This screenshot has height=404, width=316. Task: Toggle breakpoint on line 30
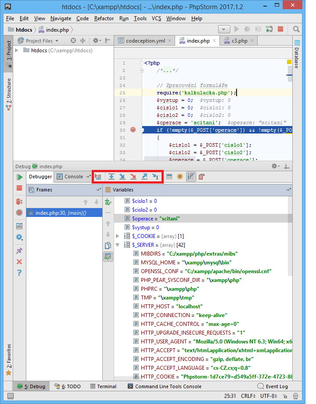tap(133, 130)
